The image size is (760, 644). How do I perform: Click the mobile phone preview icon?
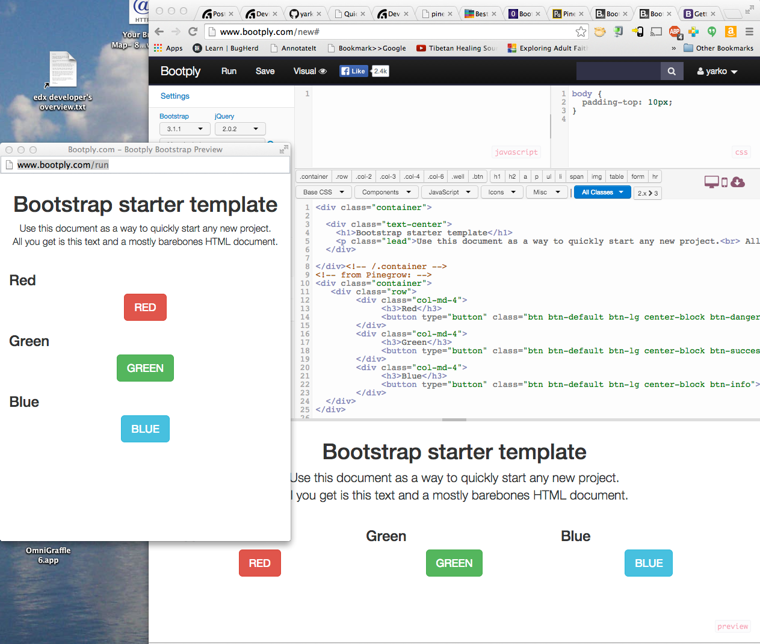(724, 182)
